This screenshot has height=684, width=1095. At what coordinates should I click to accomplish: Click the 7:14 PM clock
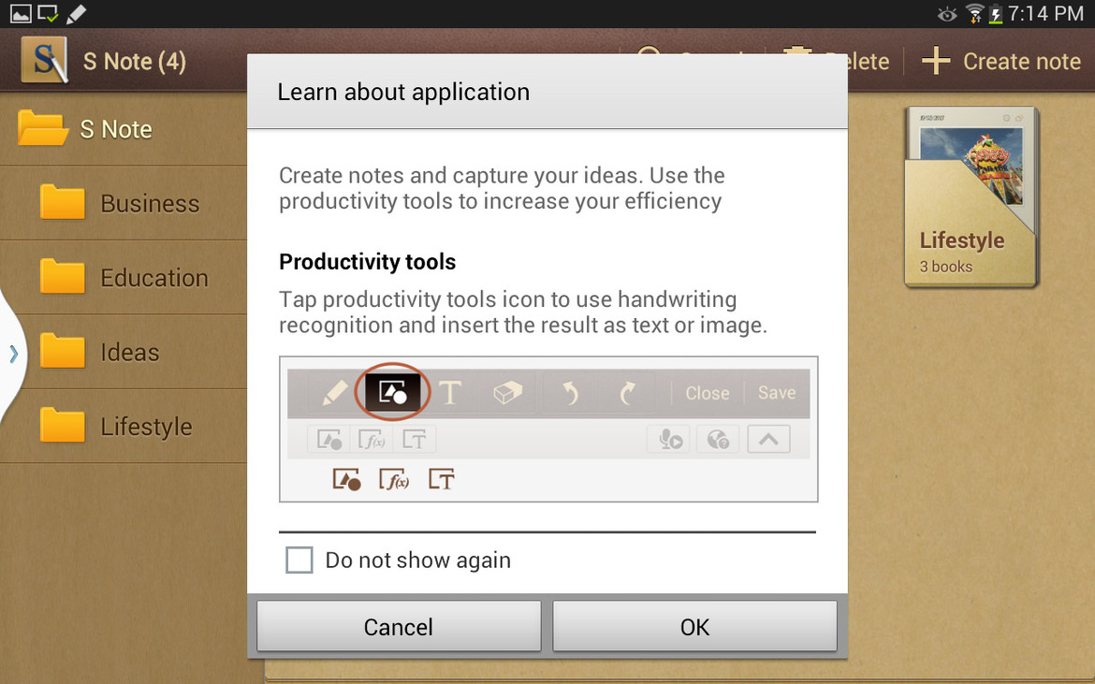tap(1045, 13)
